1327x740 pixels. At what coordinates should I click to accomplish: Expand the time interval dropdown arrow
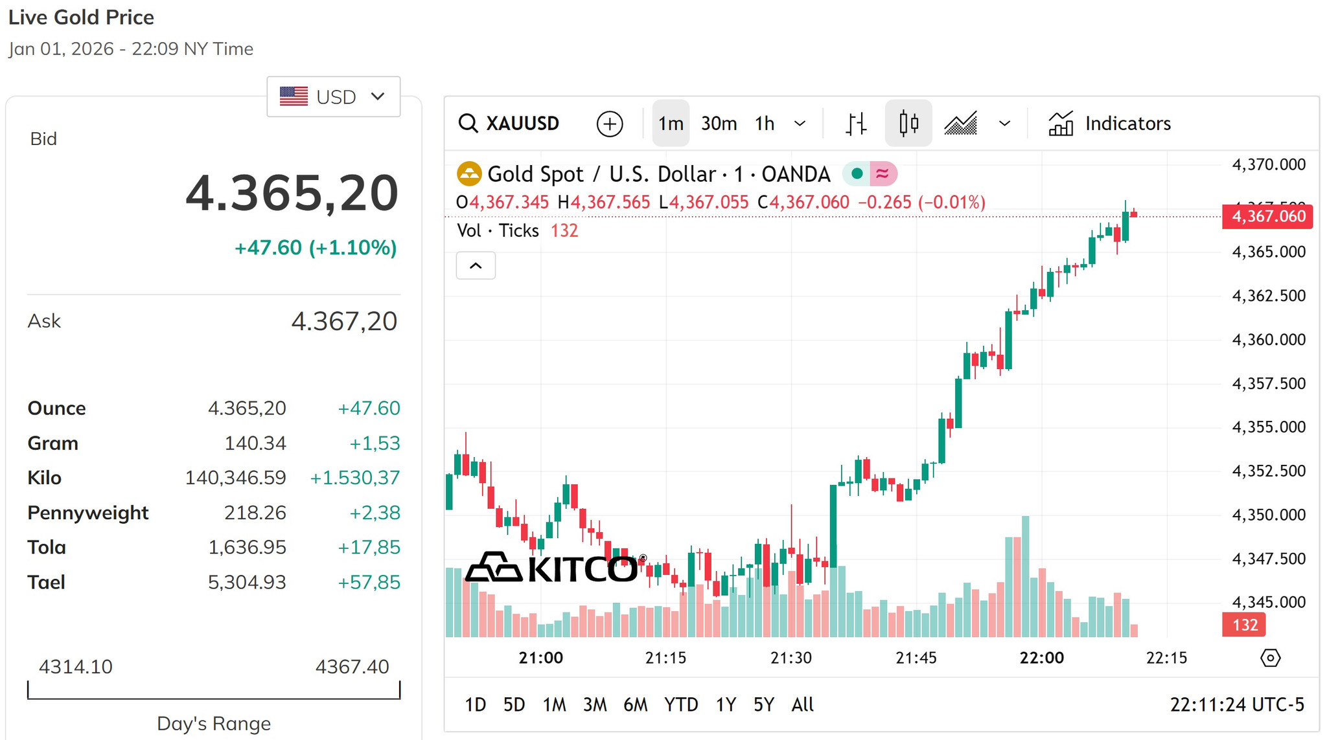click(x=800, y=123)
